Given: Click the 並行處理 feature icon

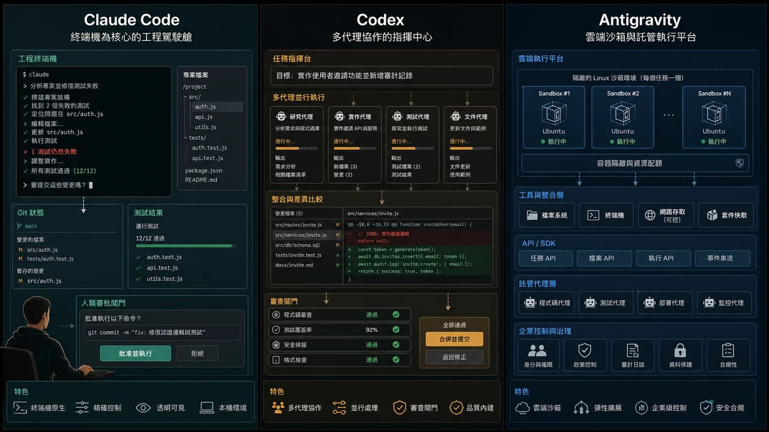Looking at the screenshot, I should [x=339, y=407].
